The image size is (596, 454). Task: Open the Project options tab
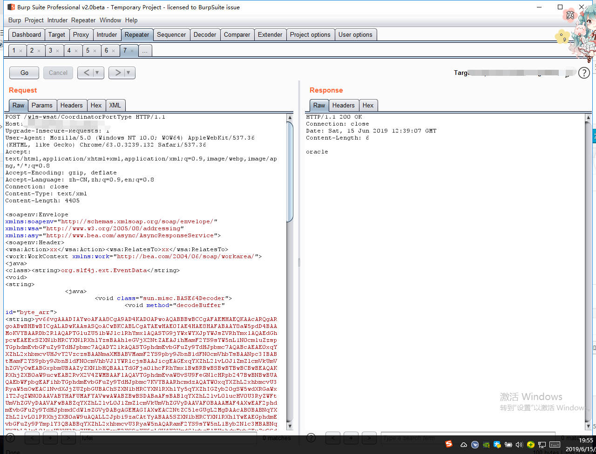pos(310,34)
